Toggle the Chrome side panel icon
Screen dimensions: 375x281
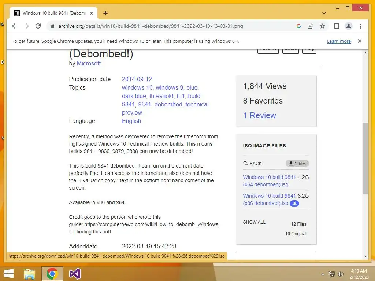pos(337,26)
